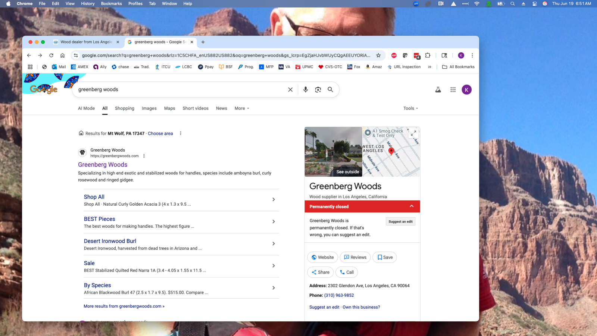Click the Website button
The height and width of the screenshot is (336, 597).
[323, 257]
